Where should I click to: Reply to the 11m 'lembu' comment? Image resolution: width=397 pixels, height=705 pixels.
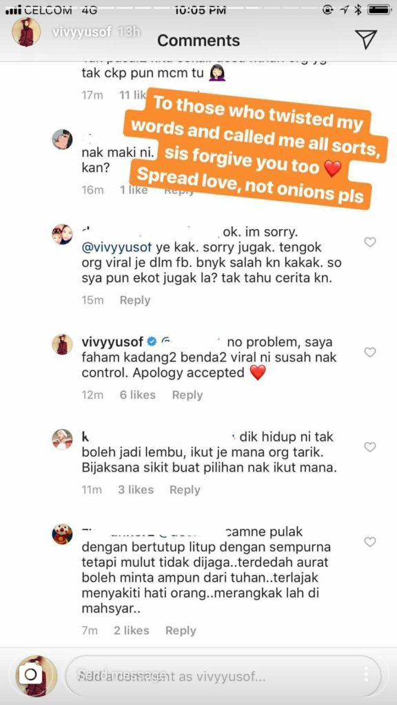coord(185,490)
